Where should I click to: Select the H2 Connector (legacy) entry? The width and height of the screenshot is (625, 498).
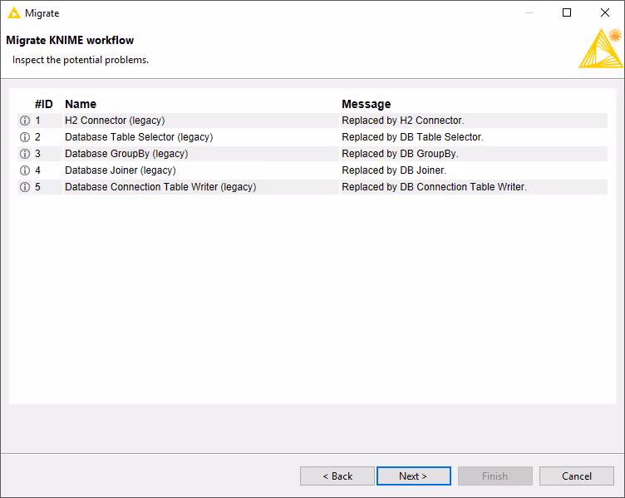(115, 121)
